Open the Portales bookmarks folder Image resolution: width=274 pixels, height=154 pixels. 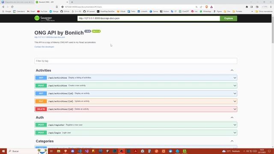tap(237, 12)
